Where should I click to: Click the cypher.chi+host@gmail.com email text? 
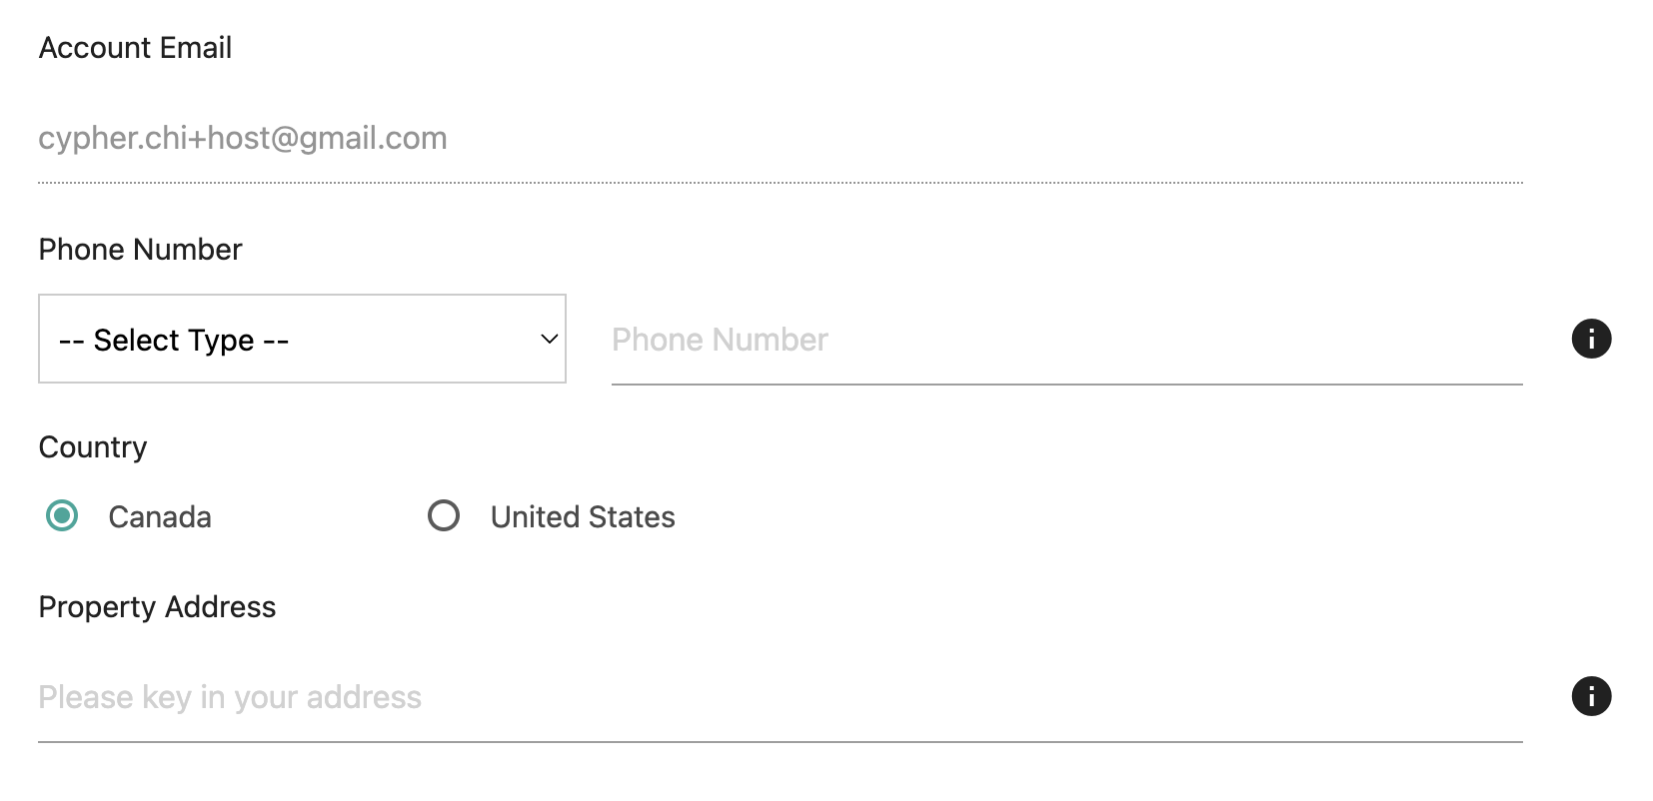tap(243, 138)
